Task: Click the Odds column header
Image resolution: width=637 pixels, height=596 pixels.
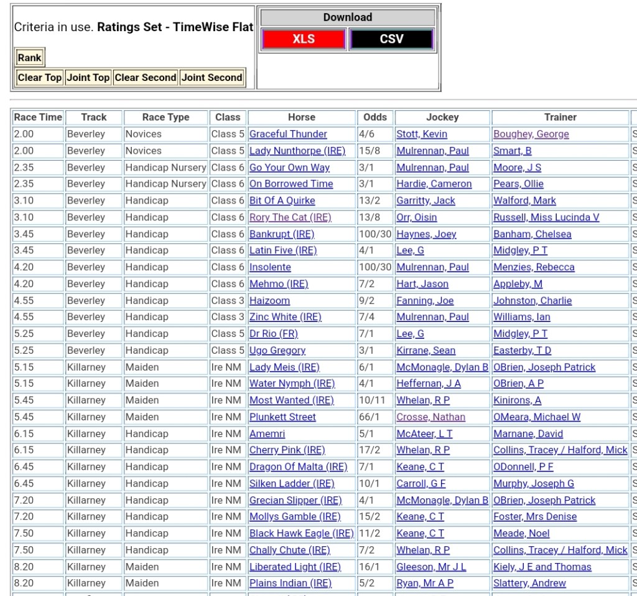Action: coord(375,117)
